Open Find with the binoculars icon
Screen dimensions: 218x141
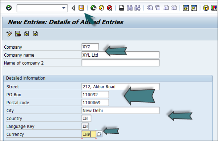[x=130, y=8]
